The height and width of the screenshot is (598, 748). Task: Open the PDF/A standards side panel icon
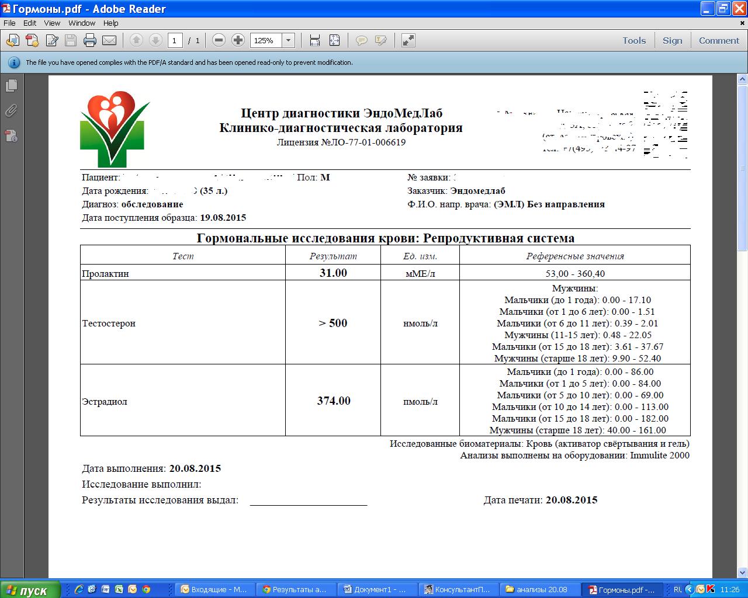pyautogui.click(x=11, y=136)
